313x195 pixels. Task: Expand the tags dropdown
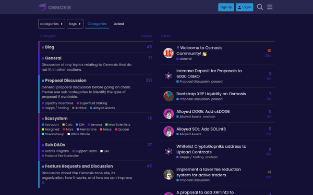75,24
